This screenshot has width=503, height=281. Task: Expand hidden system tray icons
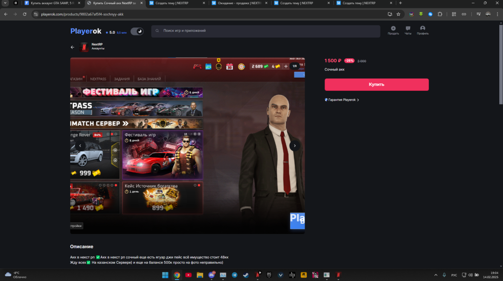click(x=435, y=275)
